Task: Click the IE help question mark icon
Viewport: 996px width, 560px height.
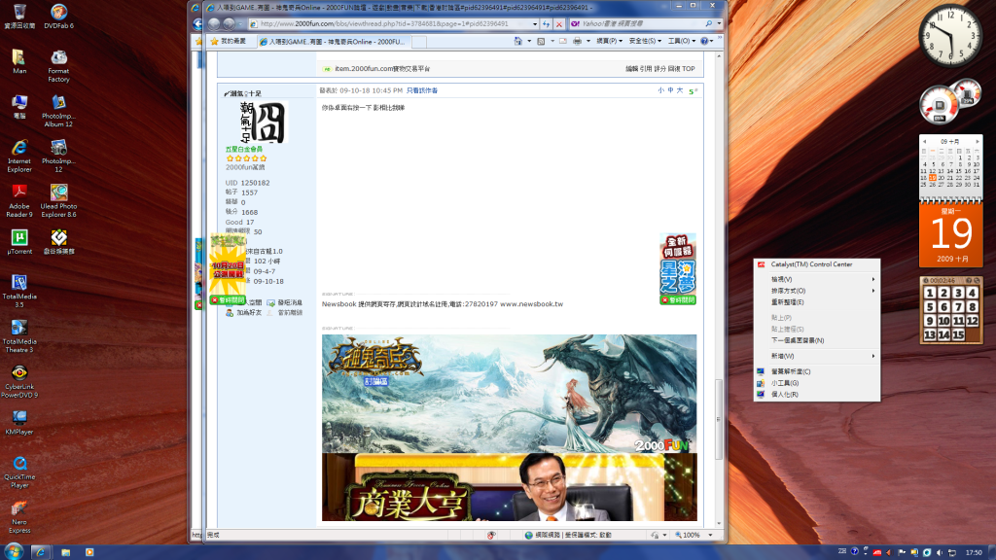Action: tap(704, 41)
